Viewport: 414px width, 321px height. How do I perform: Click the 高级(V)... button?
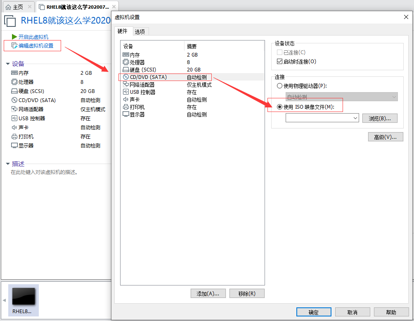coord(386,137)
